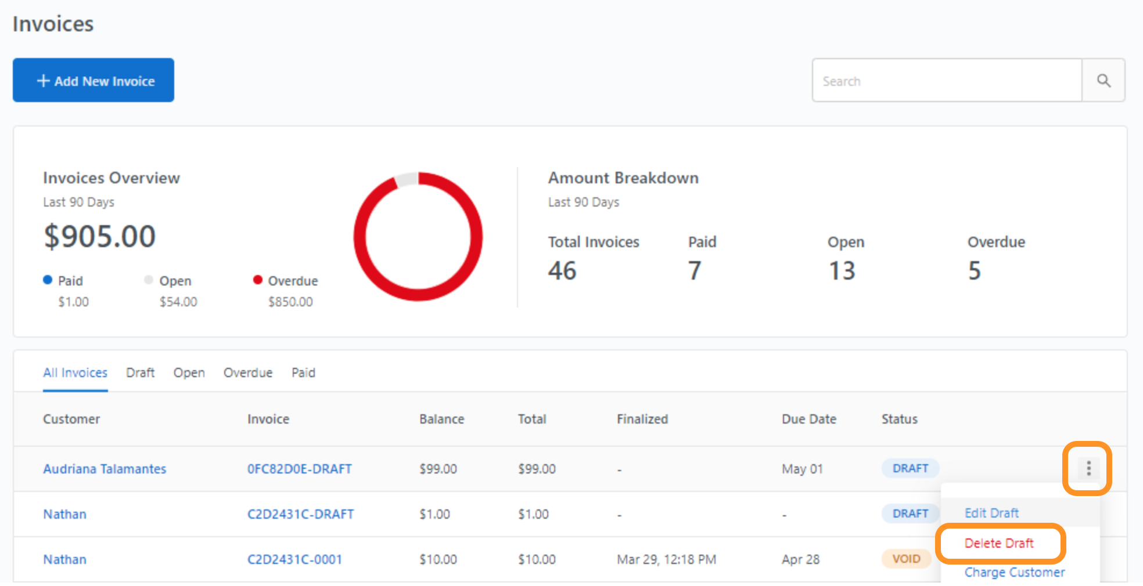Switch to the Overdue tab
Viewport: 1143px width, 586px height.
coord(248,372)
